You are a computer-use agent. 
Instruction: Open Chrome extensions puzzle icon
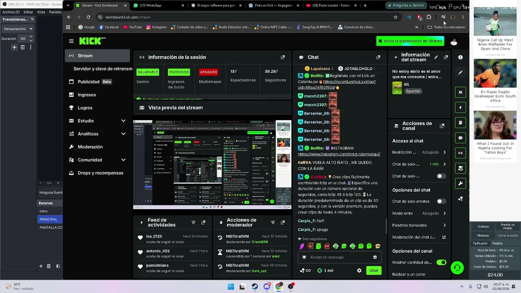coord(429,17)
